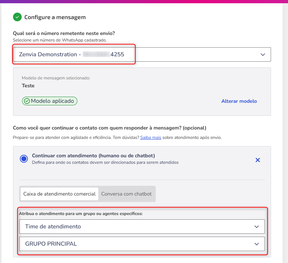Expand the Time de atendimento dropdown
Image resolution: width=288 pixels, height=263 pixels.
(142, 227)
